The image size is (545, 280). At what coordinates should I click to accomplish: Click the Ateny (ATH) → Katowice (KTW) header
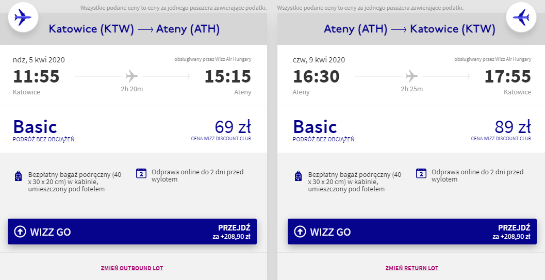(x=409, y=29)
